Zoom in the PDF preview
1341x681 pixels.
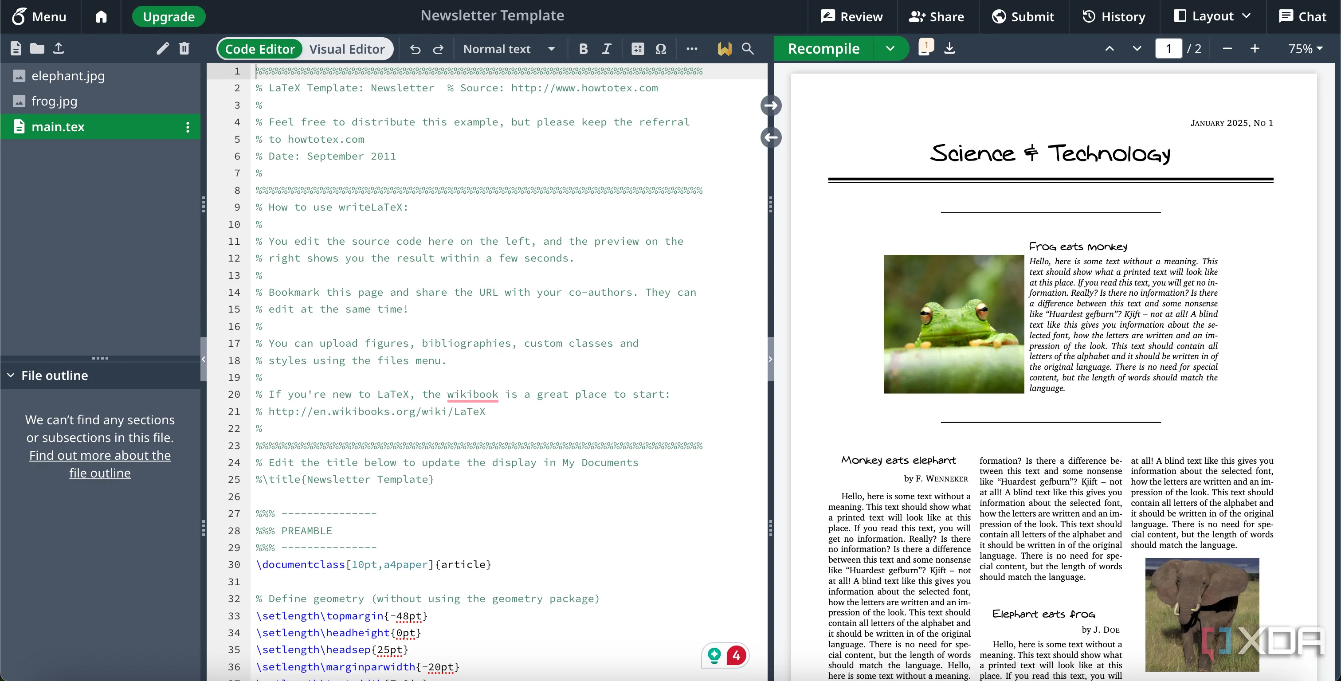(x=1255, y=48)
